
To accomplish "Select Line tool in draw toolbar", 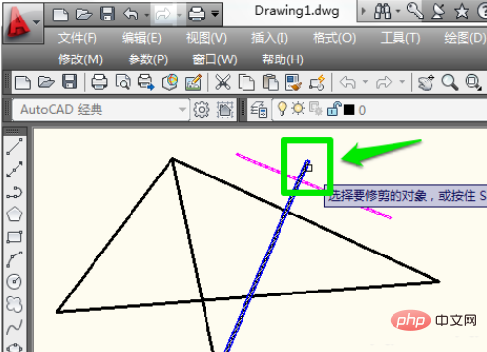I will tap(15, 146).
